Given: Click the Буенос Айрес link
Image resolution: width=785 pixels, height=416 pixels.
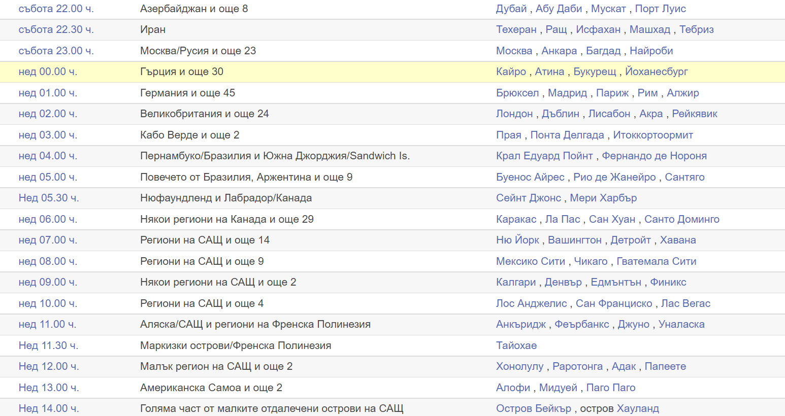Looking at the screenshot, I should [x=530, y=177].
